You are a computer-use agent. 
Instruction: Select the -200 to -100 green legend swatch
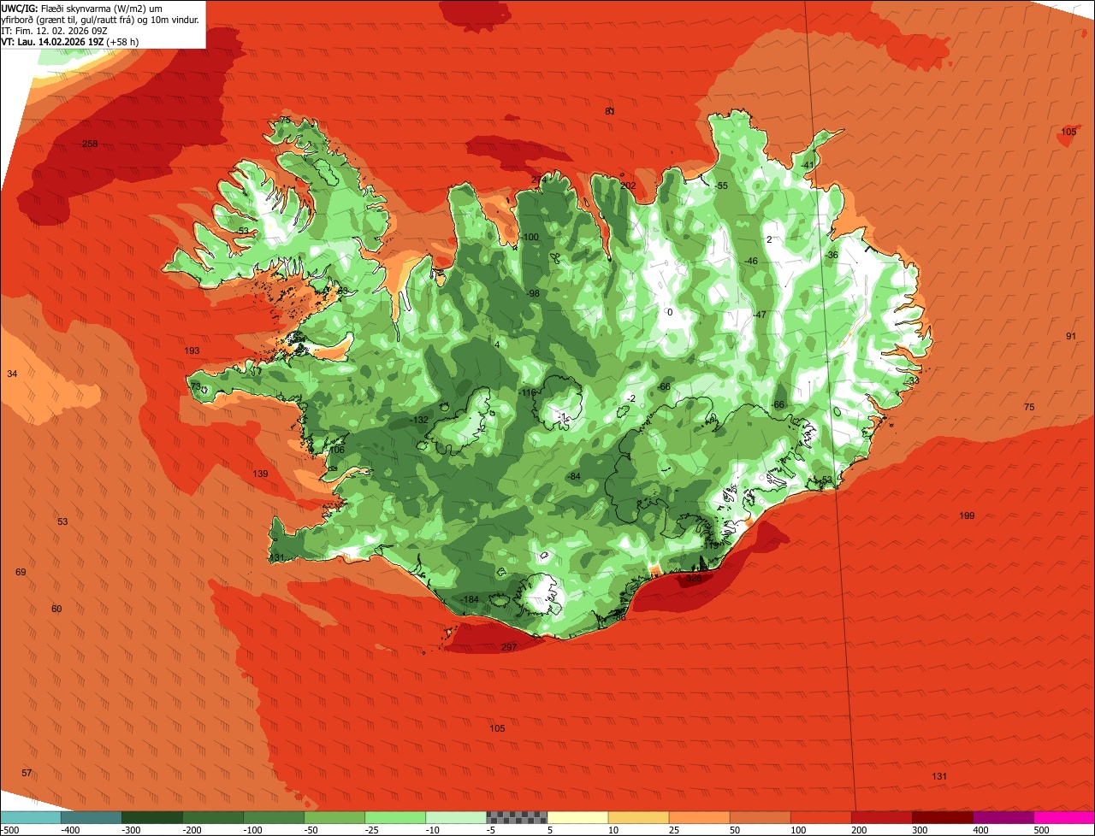click(213, 818)
